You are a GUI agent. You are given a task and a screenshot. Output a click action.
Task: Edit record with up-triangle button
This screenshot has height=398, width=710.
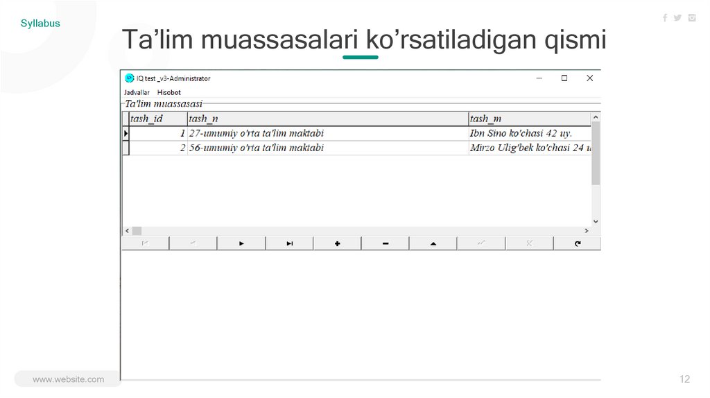433,243
